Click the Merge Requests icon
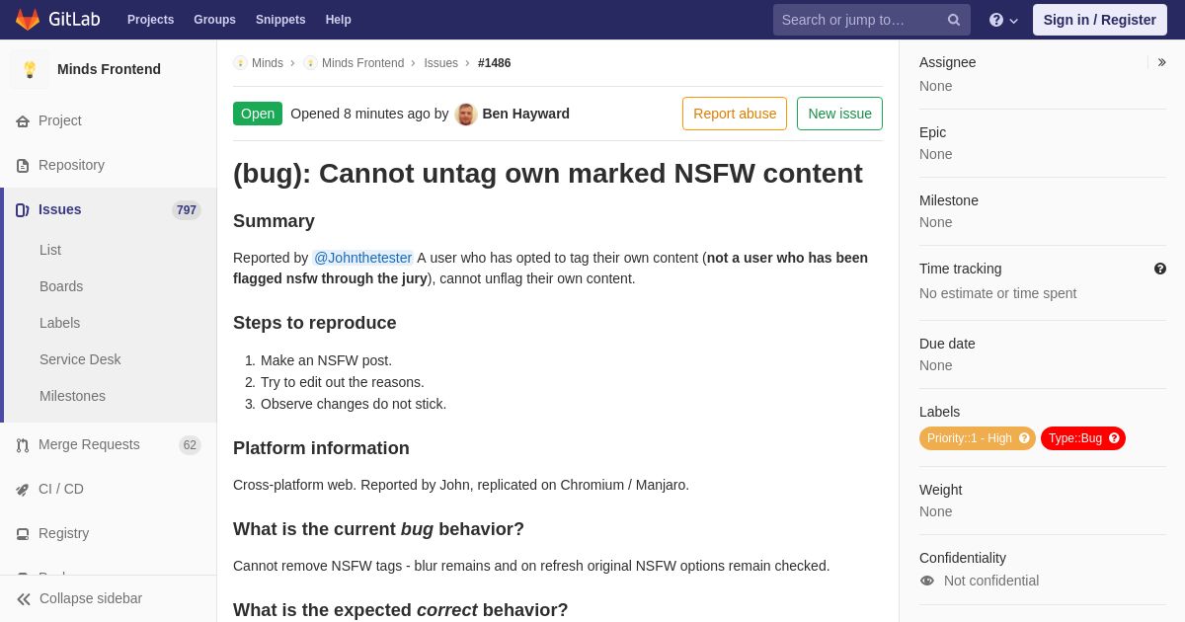The width and height of the screenshot is (1185, 622). [x=23, y=445]
